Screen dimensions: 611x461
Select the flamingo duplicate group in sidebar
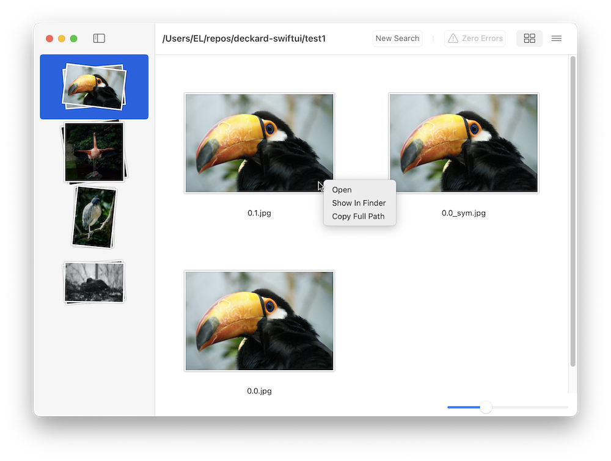[x=94, y=152]
